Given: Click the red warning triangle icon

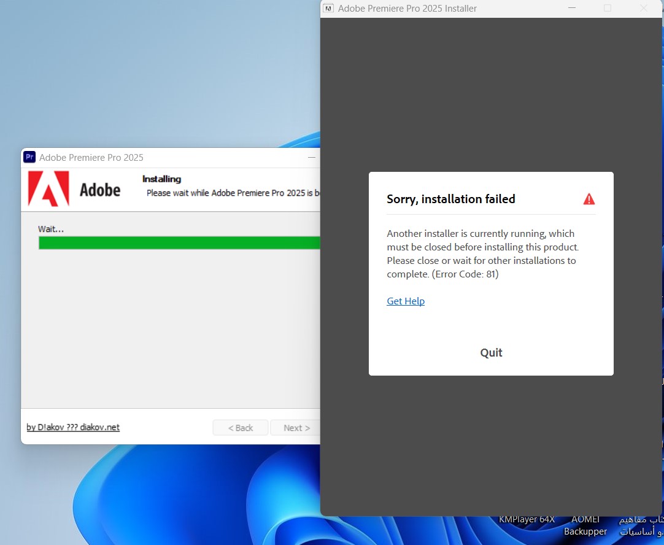Looking at the screenshot, I should point(589,199).
